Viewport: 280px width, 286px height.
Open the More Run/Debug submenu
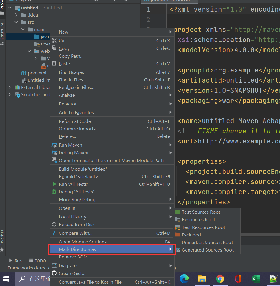(x=112, y=199)
